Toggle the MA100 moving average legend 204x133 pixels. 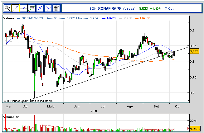pyautogui.click(x=145, y=18)
